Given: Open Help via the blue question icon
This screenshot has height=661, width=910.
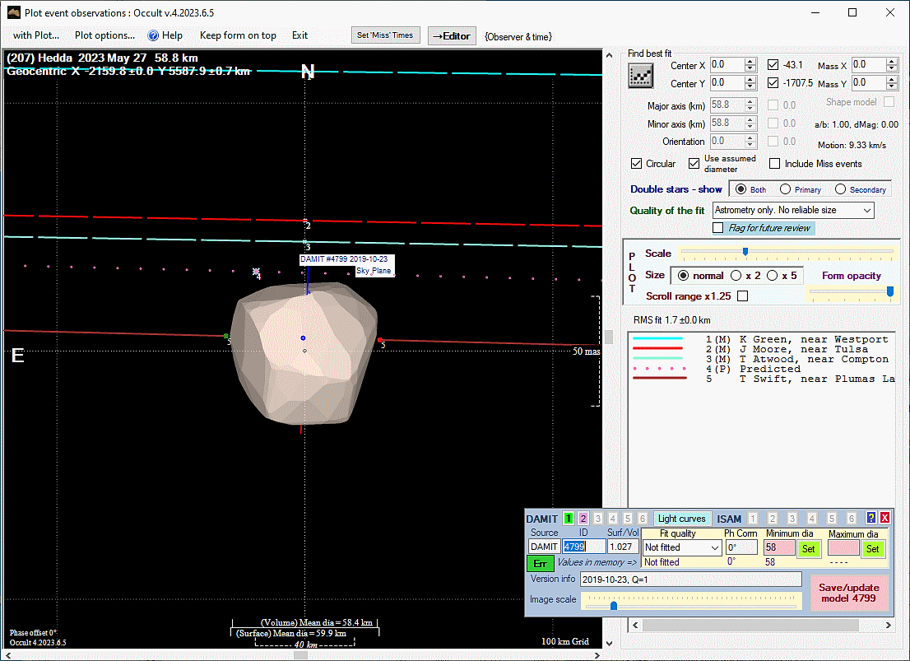Looking at the screenshot, I should pos(153,35).
